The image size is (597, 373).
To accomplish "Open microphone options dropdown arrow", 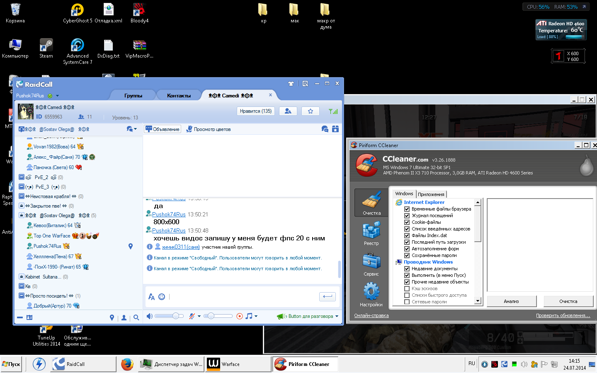I will click(199, 316).
